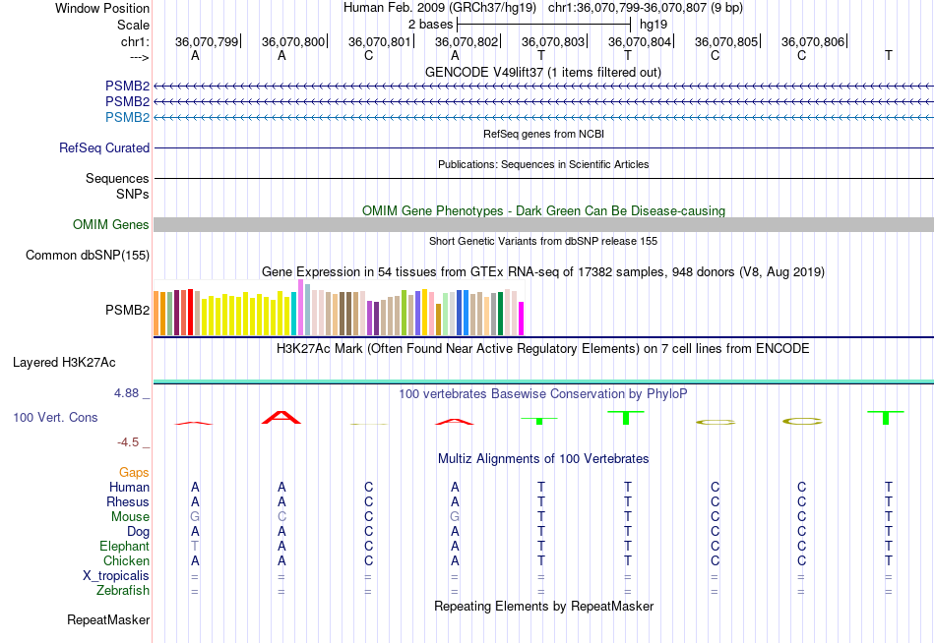Click the olive C logo under 36,070,806
Viewport: 935px width, 643px height.
tap(802, 422)
